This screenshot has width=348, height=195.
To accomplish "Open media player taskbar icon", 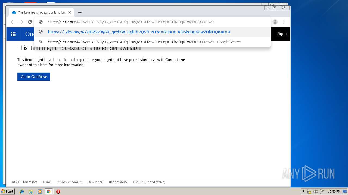I will point(40,191).
